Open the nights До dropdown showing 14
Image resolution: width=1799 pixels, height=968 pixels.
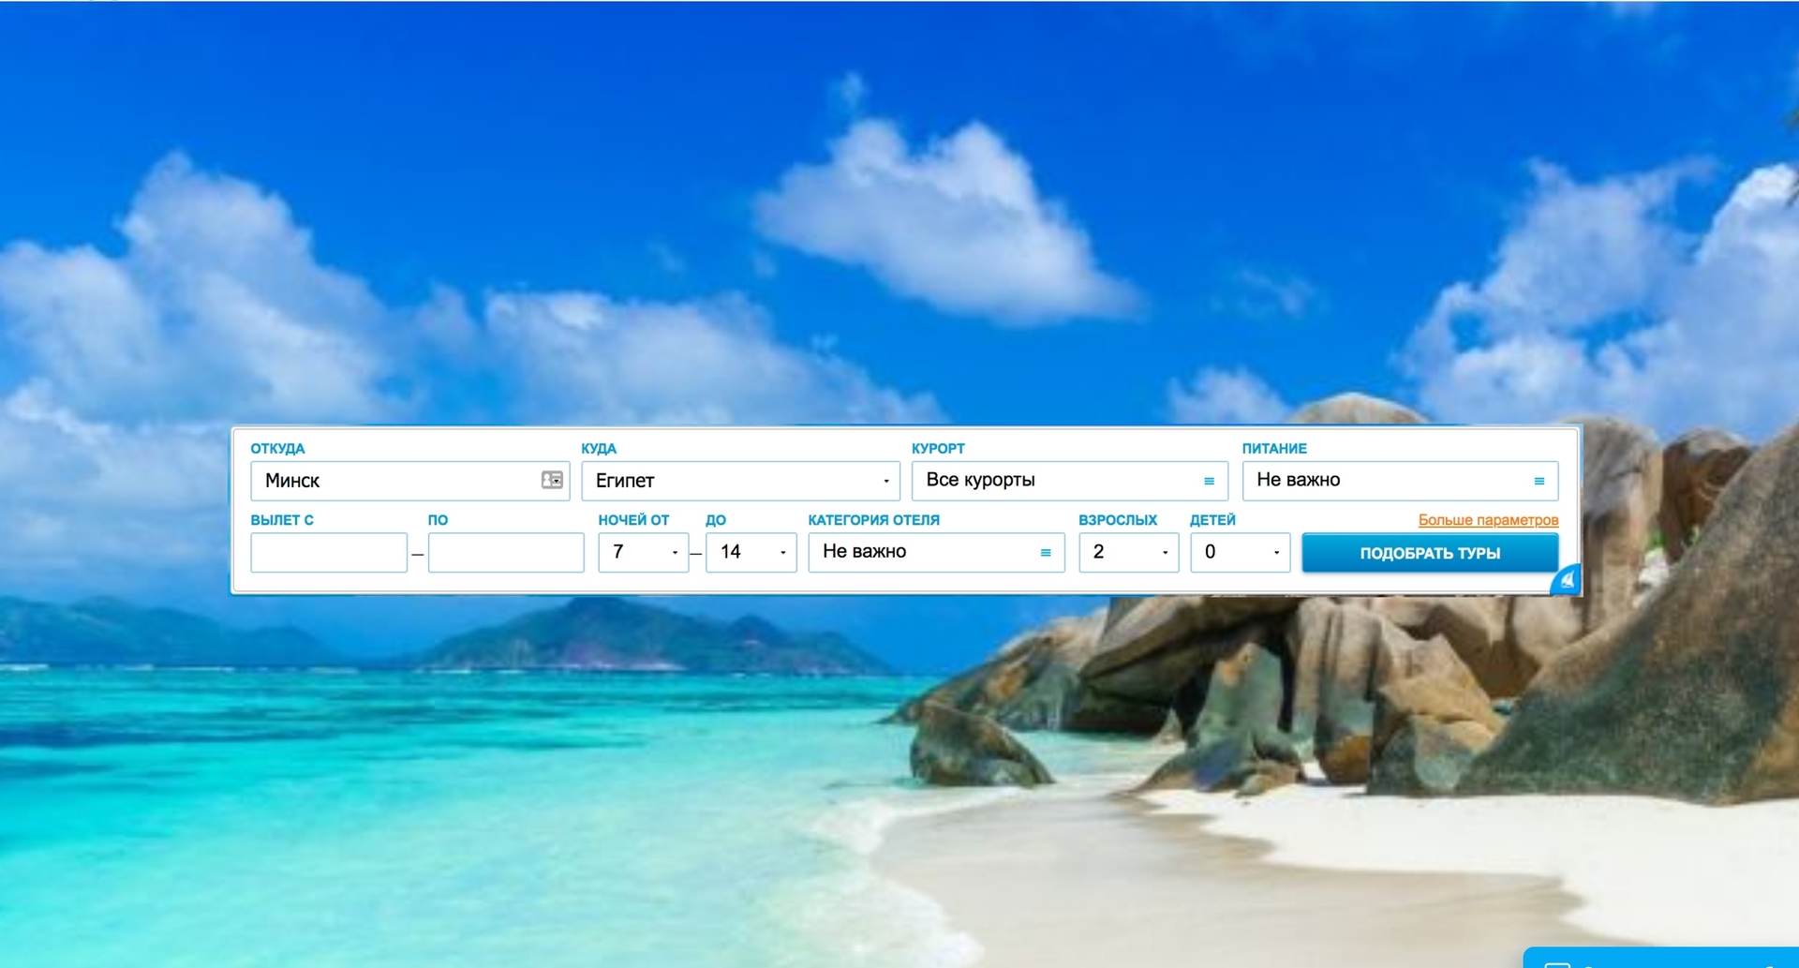[751, 552]
